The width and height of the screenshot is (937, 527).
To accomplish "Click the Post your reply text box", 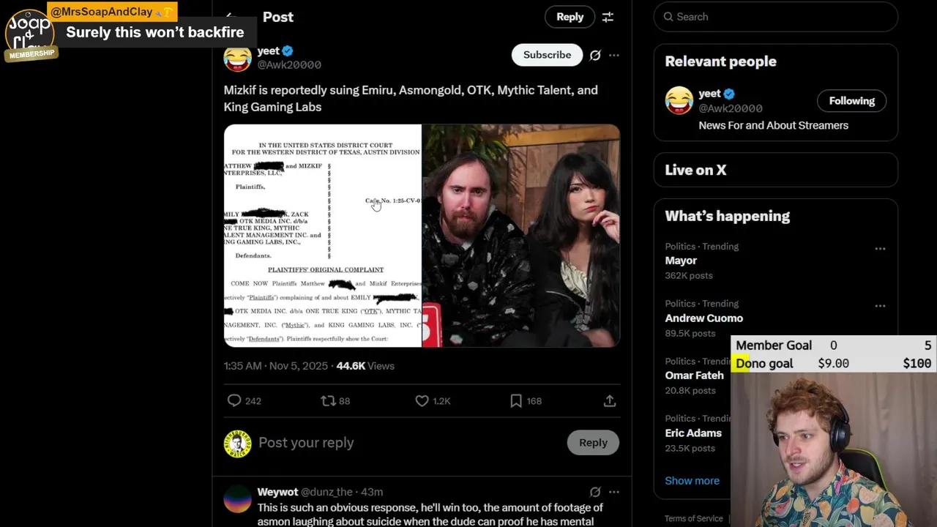I will (x=410, y=443).
